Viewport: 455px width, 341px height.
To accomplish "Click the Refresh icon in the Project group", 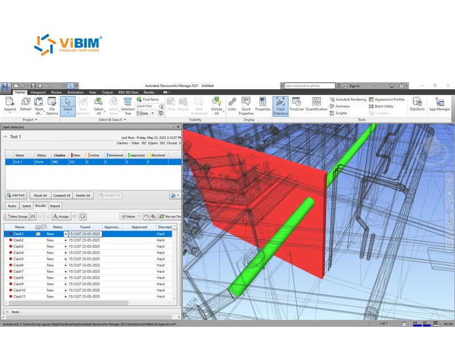I will [26, 104].
